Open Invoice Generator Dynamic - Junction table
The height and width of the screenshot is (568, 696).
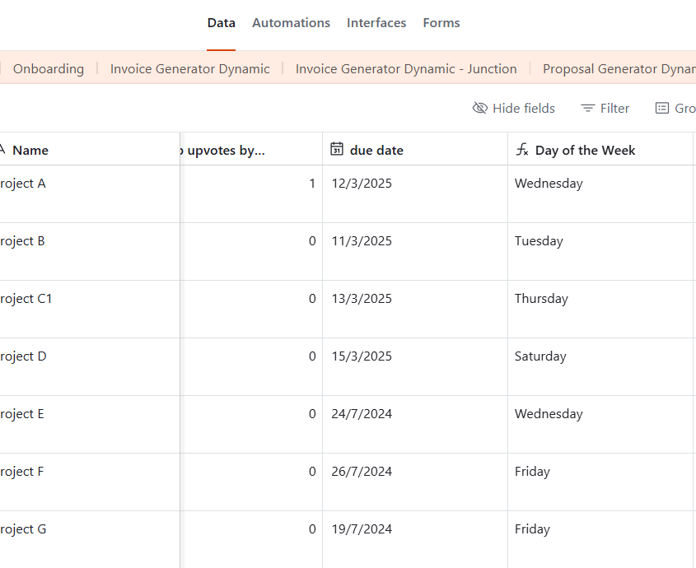(406, 69)
